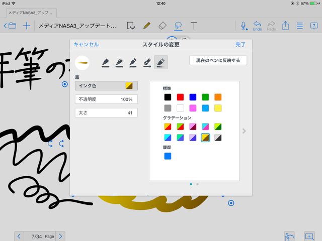Open the list menu icon

pyautogui.click(x=300, y=26)
